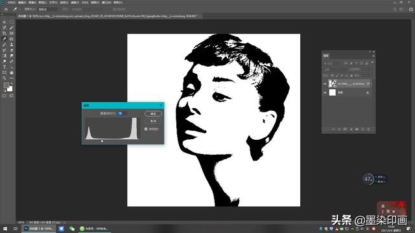Click the Threshold Level input field
The height and width of the screenshot is (233, 415).
pos(122,113)
